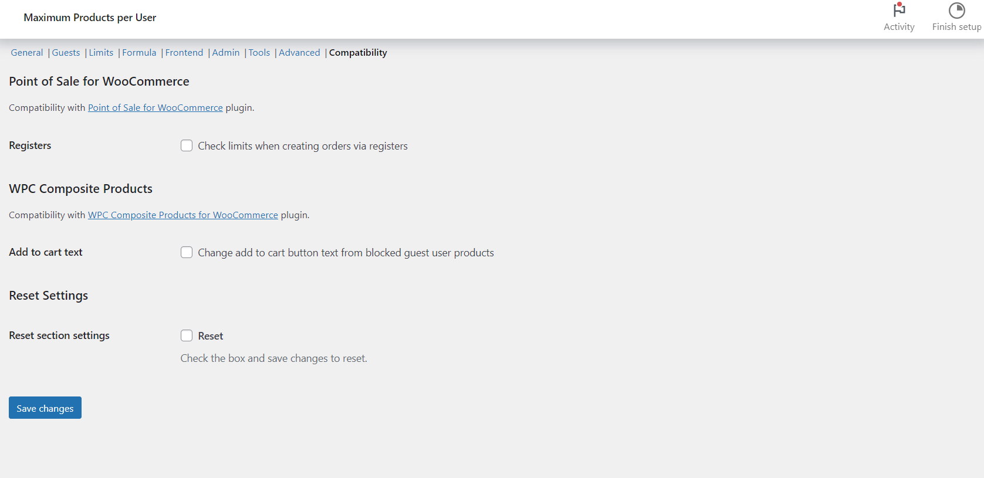Check the change add to cart button text option
The width and height of the screenshot is (984, 478).
pos(186,252)
